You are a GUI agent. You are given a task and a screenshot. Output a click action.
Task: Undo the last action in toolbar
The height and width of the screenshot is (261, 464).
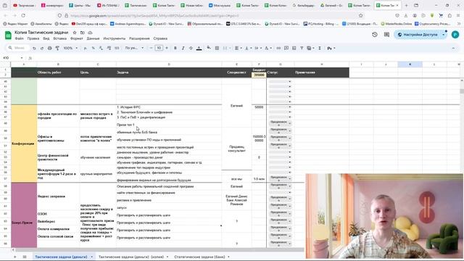coord(34,48)
